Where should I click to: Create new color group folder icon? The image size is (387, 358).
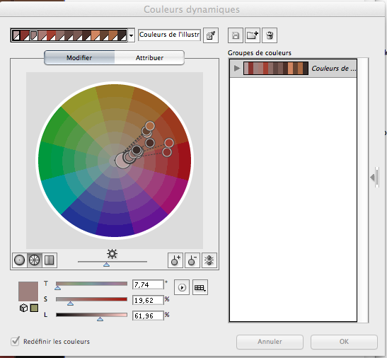pyautogui.click(x=253, y=35)
